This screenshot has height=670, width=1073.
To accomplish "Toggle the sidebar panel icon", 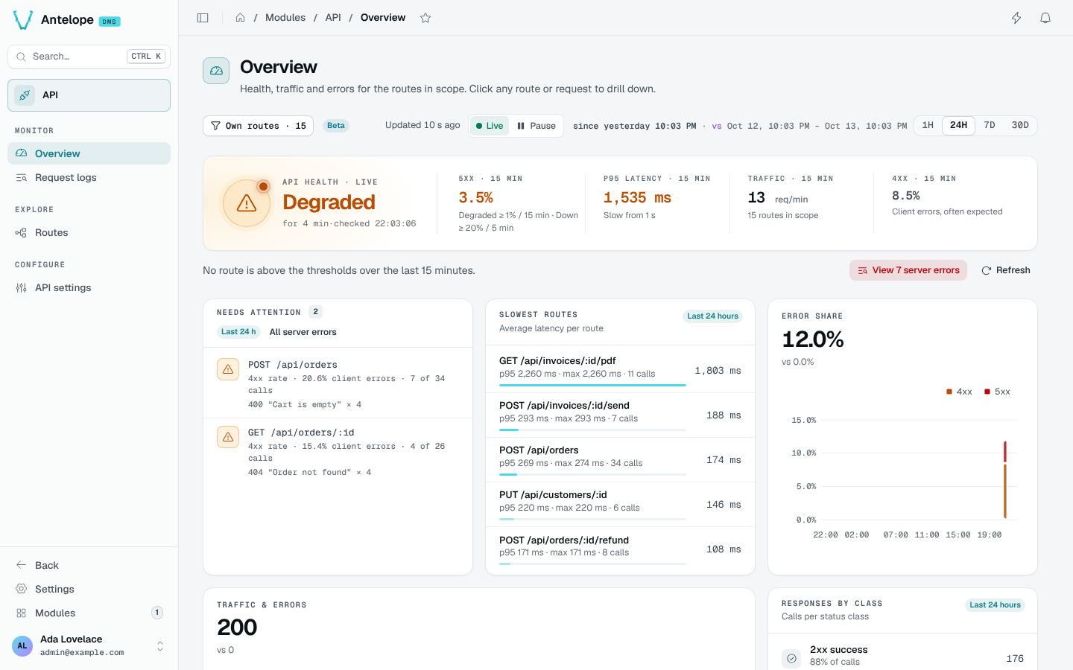I will [203, 18].
